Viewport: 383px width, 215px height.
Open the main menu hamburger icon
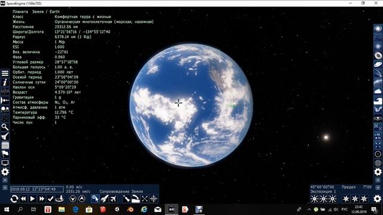pyautogui.click(x=5, y=73)
